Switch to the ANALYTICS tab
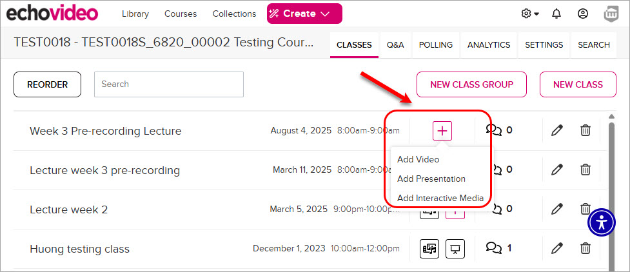The width and height of the screenshot is (630, 272). point(489,45)
